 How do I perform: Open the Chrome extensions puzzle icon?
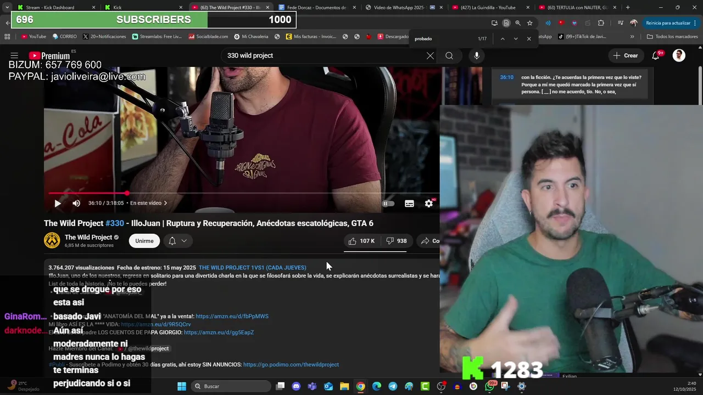pyautogui.click(x=601, y=23)
